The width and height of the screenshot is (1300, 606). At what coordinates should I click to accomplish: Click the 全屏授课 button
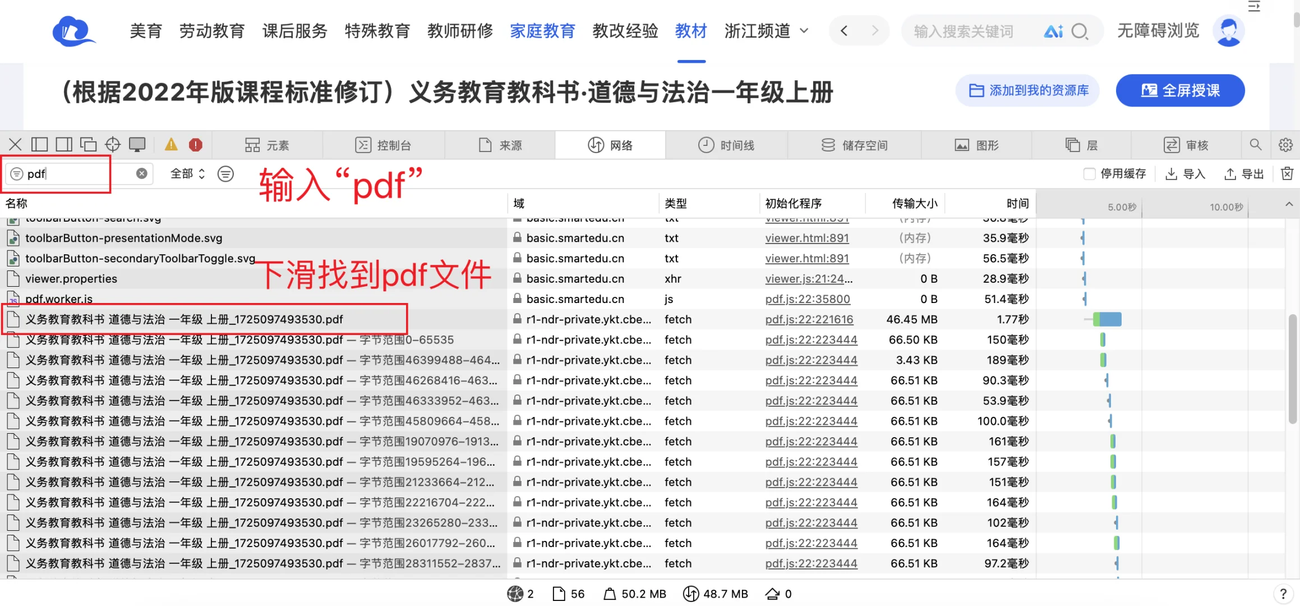click(1180, 90)
